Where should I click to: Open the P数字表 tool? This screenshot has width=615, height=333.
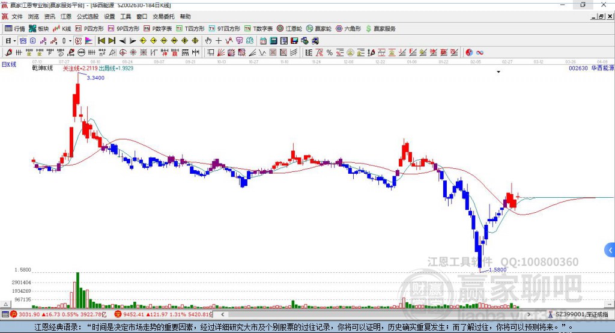pyautogui.click(x=158, y=29)
